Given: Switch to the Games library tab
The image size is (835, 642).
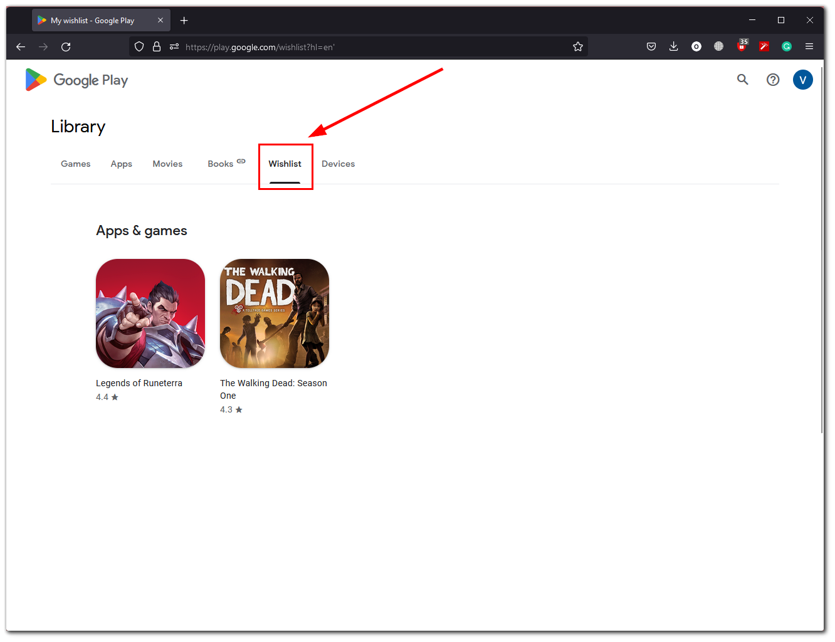Looking at the screenshot, I should coord(76,164).
